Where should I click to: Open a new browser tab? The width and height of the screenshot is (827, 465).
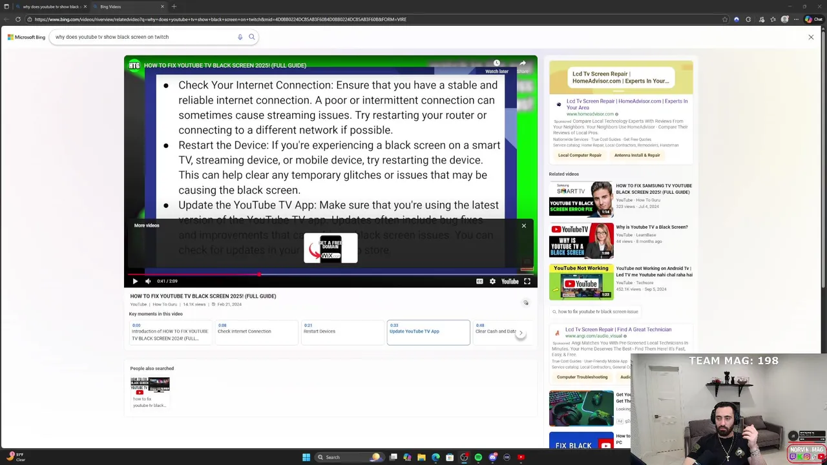[x=174, y=6]
